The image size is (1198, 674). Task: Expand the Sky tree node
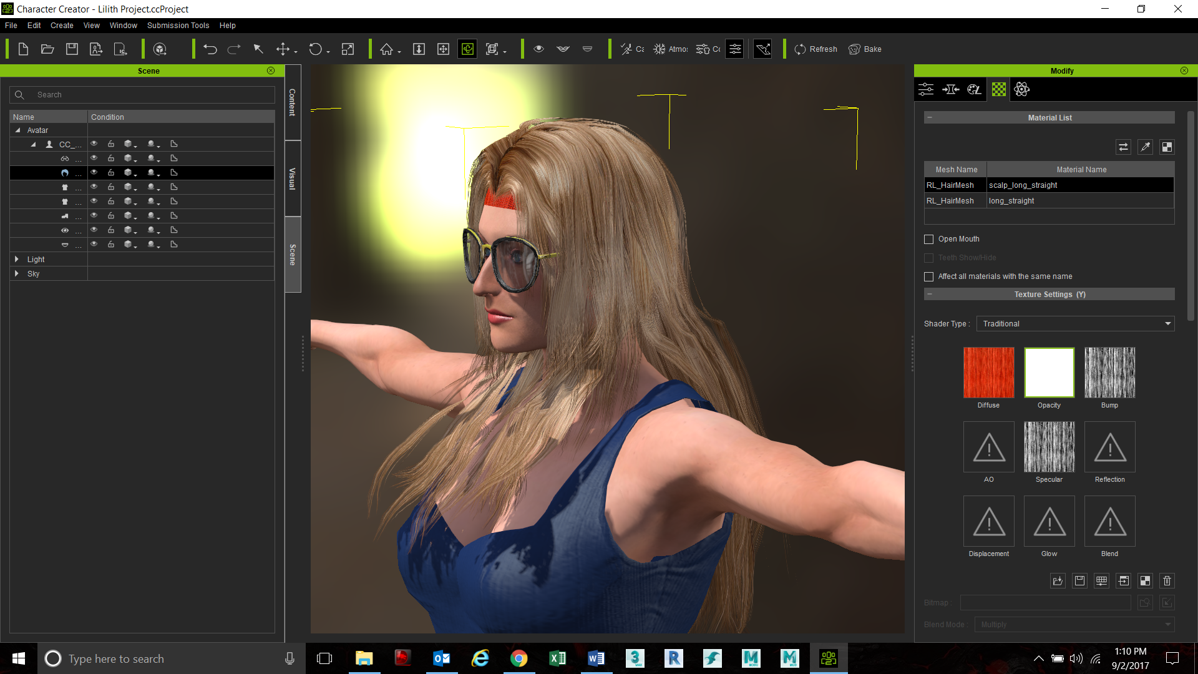[17, 273]
